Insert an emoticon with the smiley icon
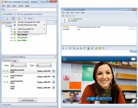Image resolution: width=138 pixels, height=108 pixels. point(99,48)
